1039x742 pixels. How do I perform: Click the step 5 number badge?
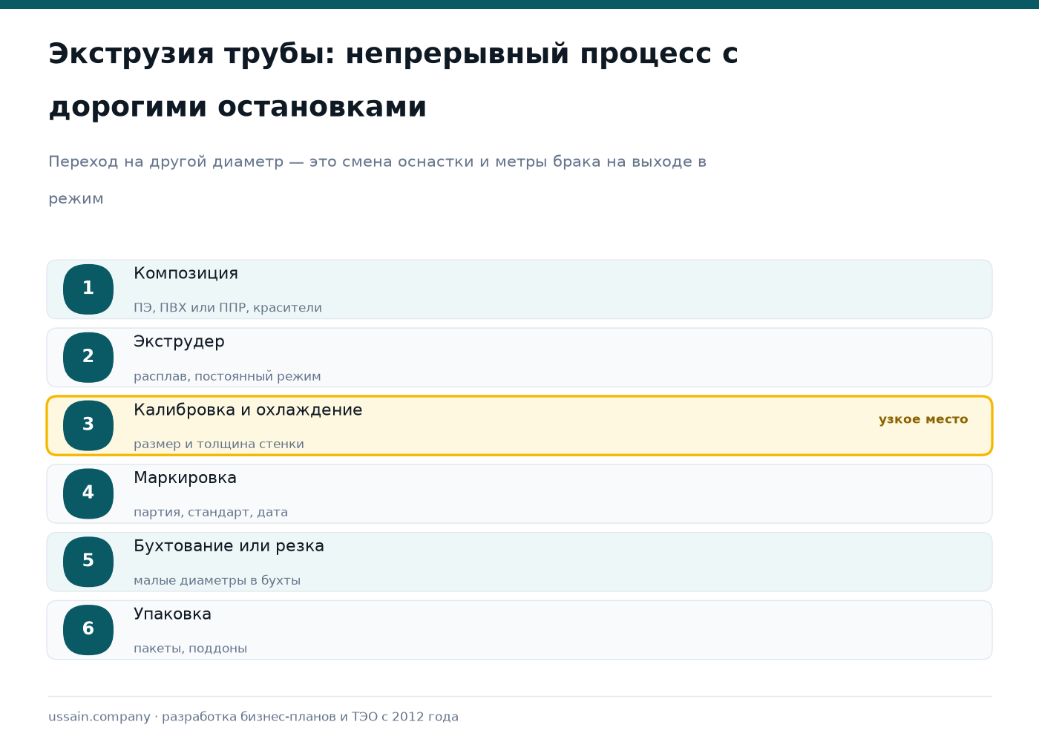coord(88,562)
